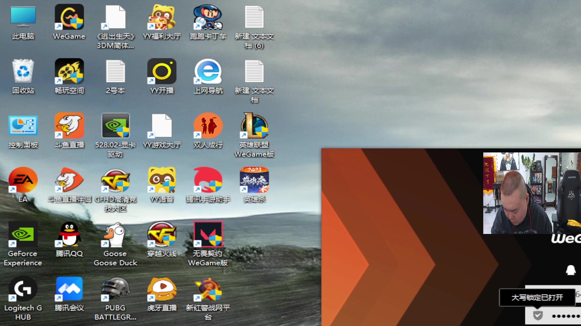Viewport: 581px width, 326px height.
Task: Open the 2号本 text file
Action: [115, 72]
